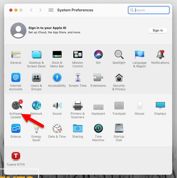Minimize window with yellow button
Viewport: 177px width, 178px height.
click(16, 10)
